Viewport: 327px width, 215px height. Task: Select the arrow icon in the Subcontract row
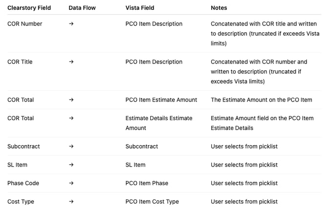(71, 147)
